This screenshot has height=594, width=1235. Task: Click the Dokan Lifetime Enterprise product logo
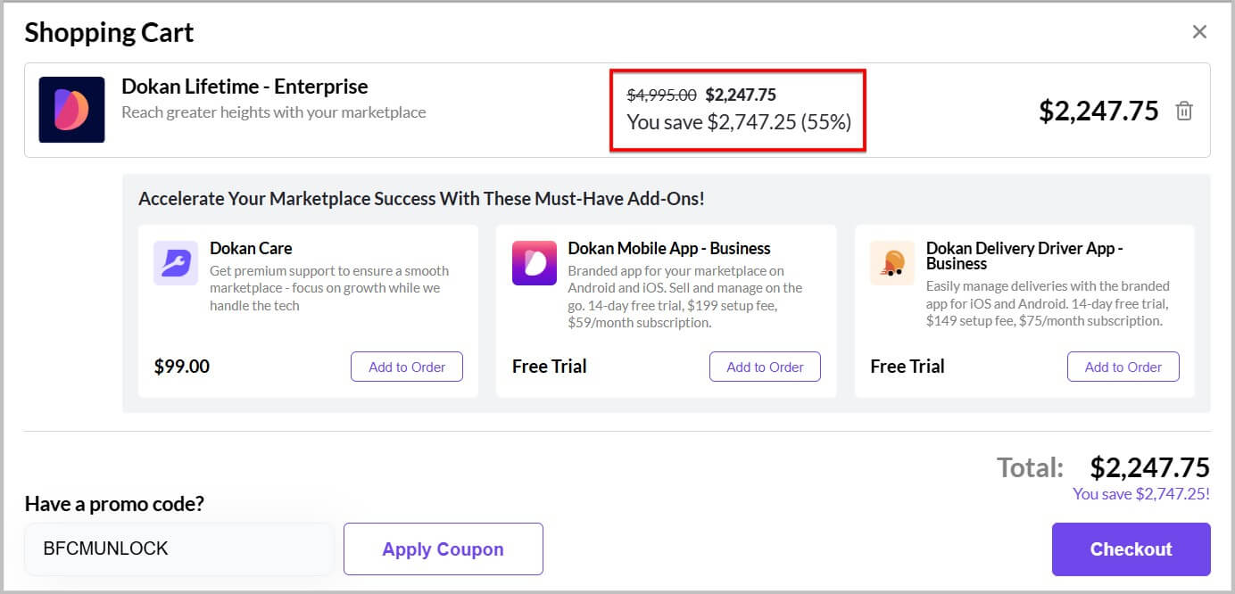click(71, 110)
